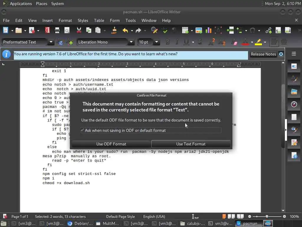Image resolution: width=302 pixels, height=227 pixels.
Task: Click the Print icon
Action: click(x=57, y=30)
